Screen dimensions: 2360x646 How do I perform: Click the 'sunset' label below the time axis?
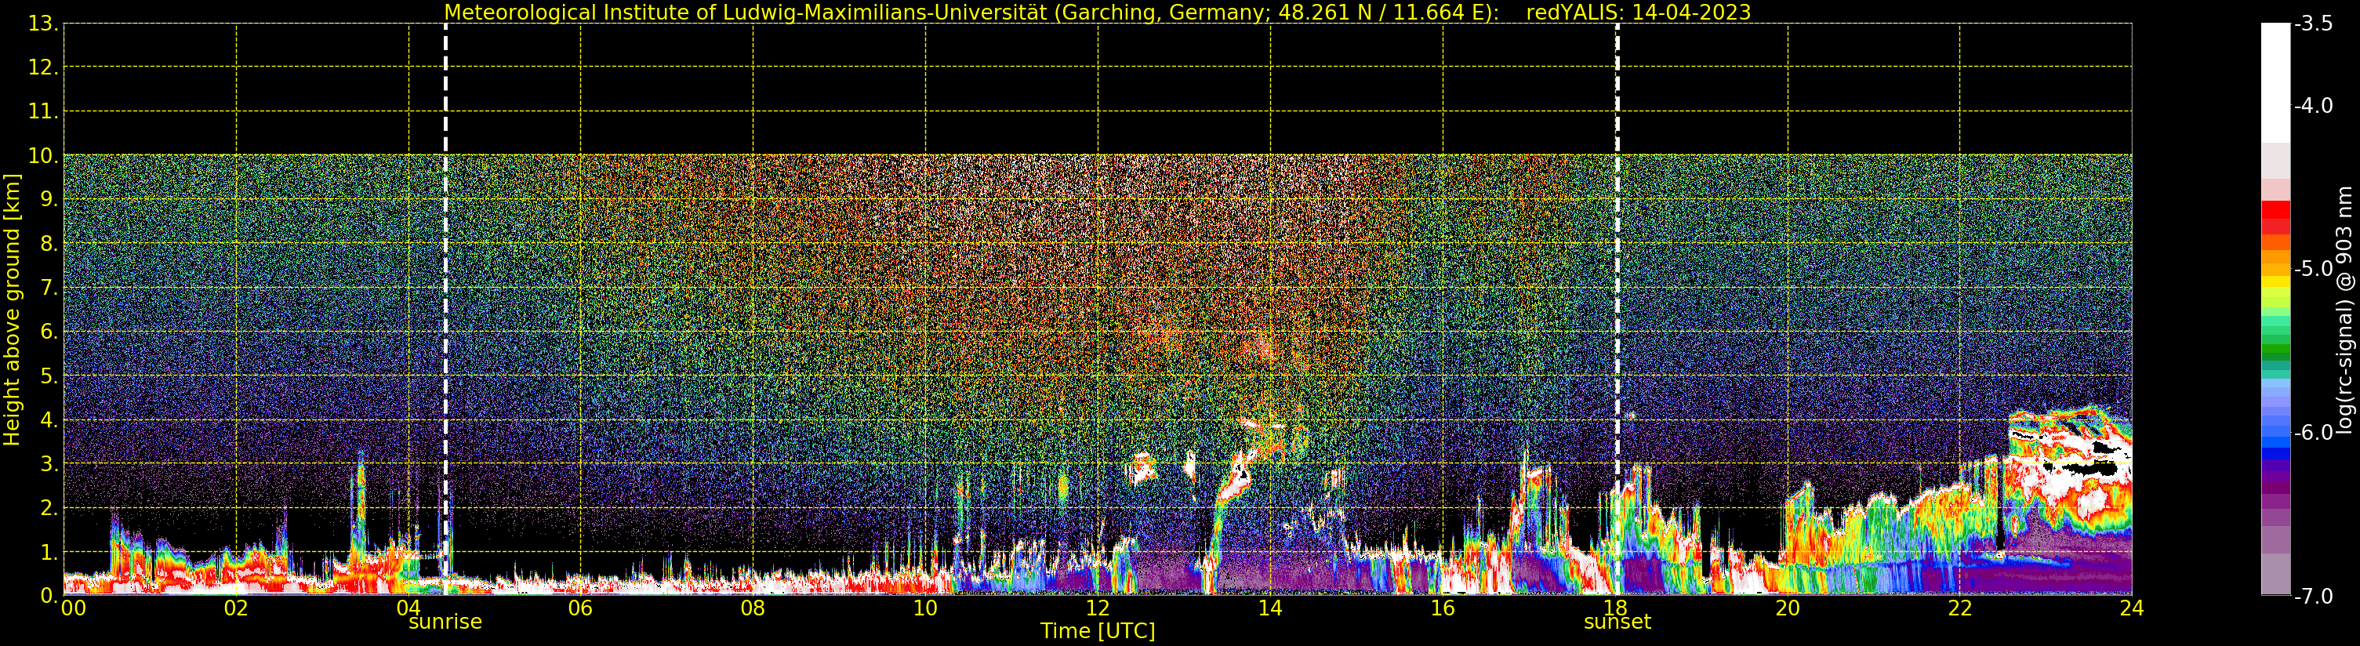coord(1617,621)
